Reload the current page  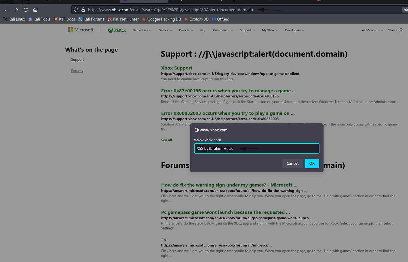(x=26, y=10)
